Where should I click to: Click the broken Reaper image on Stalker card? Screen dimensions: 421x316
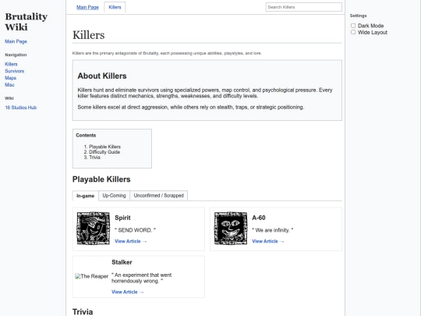click(x=91, y=276)
